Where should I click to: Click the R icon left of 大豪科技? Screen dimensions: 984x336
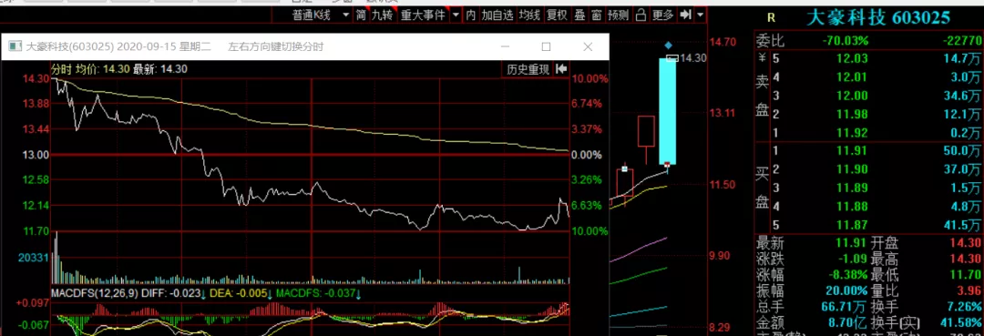(x=772, y=17)
